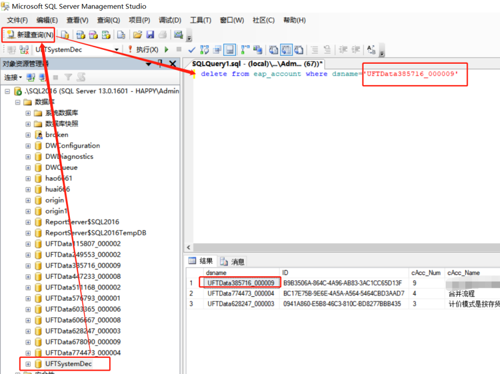Expand the ReportServer$SQL2016TempDB node
Viewport: 500px width, 374px height.
click(28, 233)
